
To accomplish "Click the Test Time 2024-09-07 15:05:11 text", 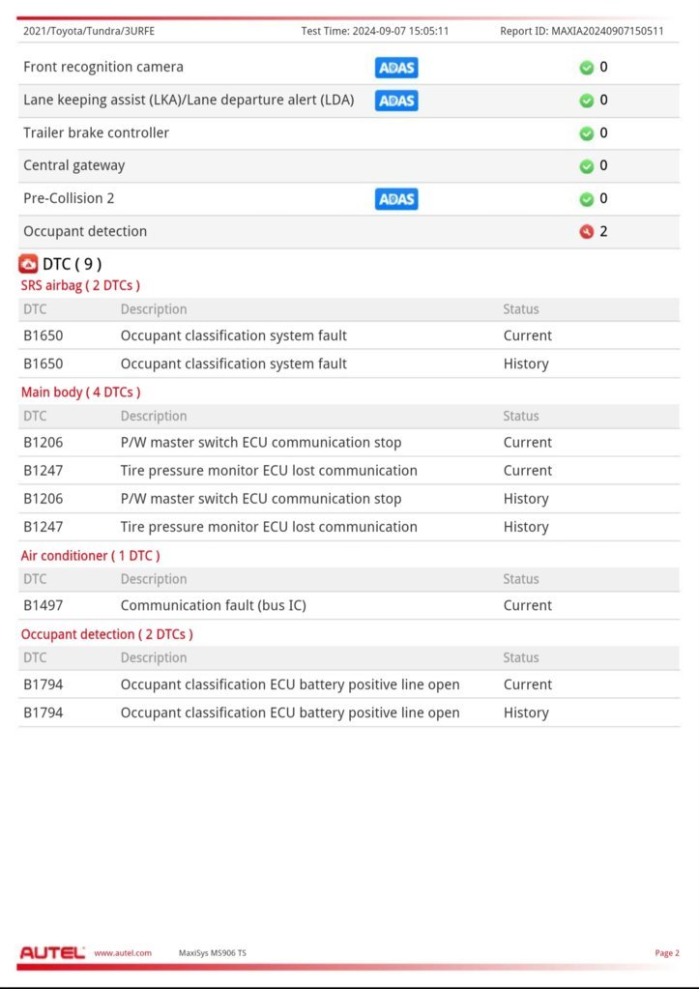I will [x=375, y=31].
